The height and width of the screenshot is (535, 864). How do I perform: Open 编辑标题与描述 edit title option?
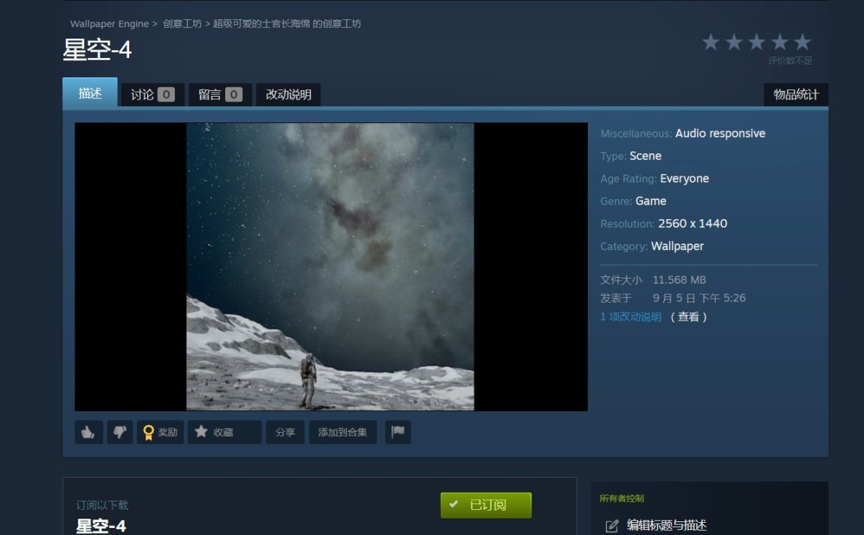(x=667, y=525)
